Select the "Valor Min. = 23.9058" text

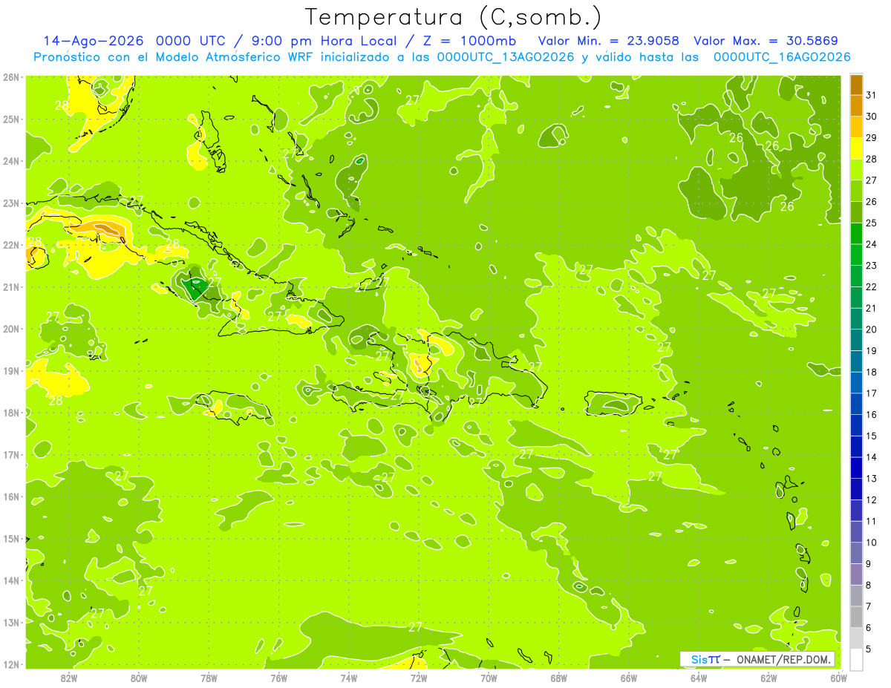(x=609, y=41)
